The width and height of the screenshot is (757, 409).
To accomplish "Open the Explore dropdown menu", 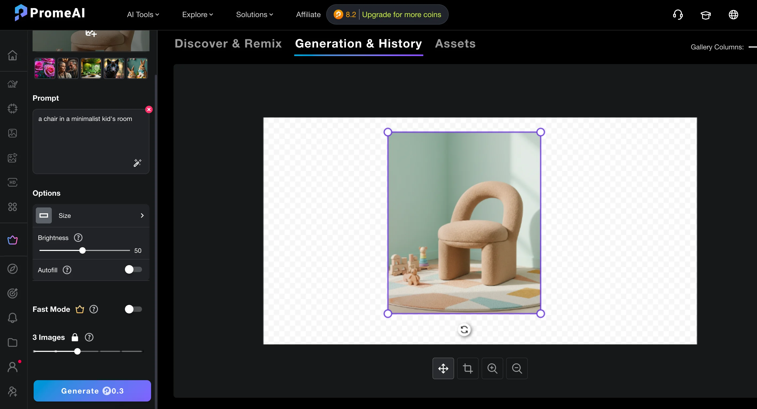I will click(x=197, y=14).
